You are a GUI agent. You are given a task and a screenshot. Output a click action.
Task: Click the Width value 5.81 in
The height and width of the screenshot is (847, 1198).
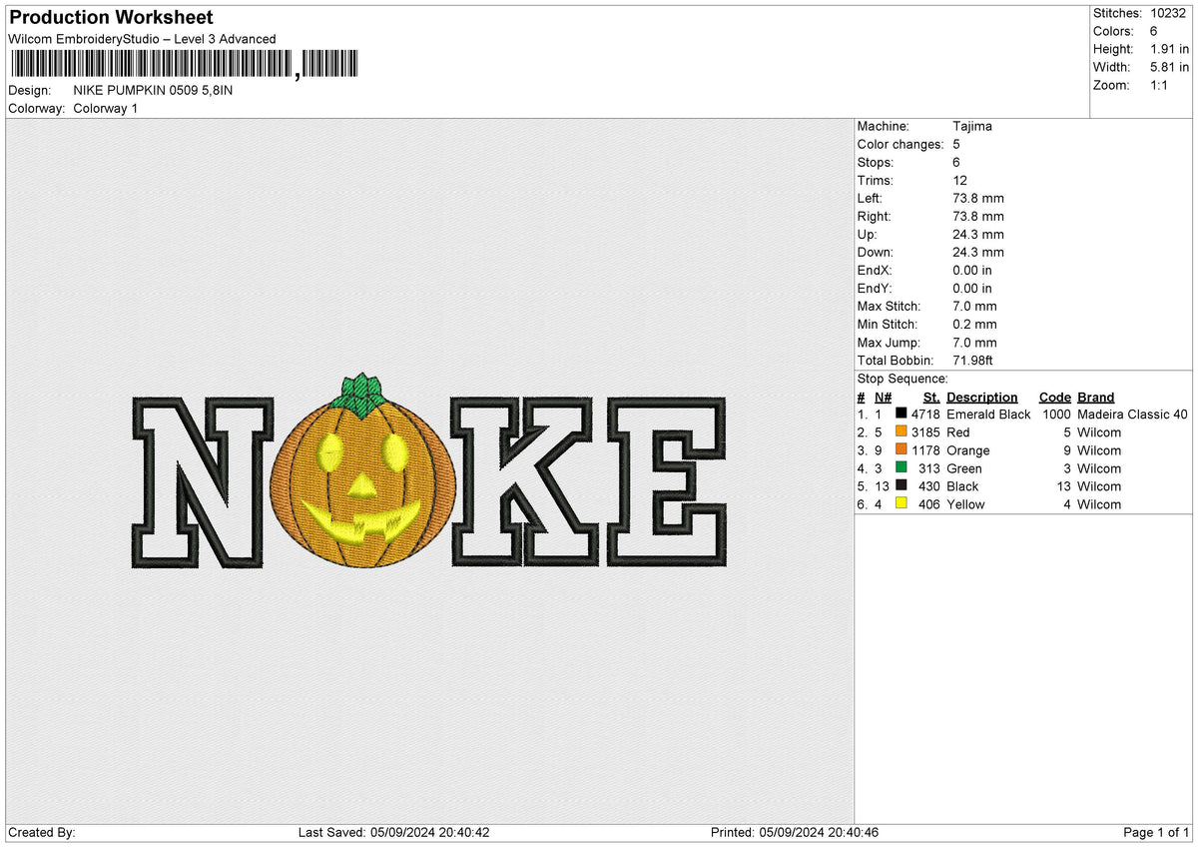pyautogui.click(x=1171, y=67)
